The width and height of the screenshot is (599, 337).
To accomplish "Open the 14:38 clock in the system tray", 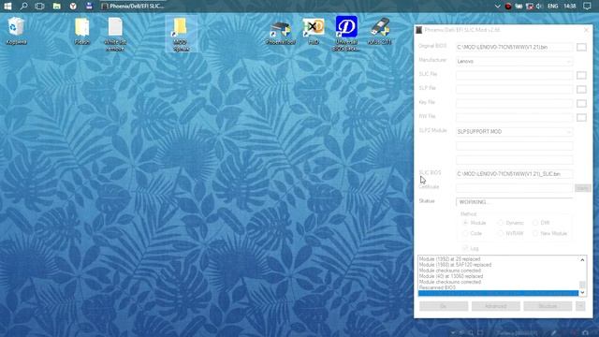I will point(570,7).
